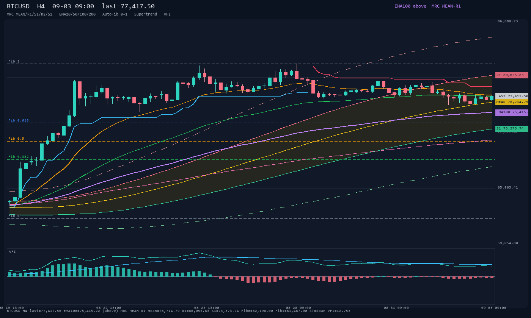The width and height of the screenshot is (531, 318).
Task: Click the 59,054.80 price axis label
Action: click(507, 243)
